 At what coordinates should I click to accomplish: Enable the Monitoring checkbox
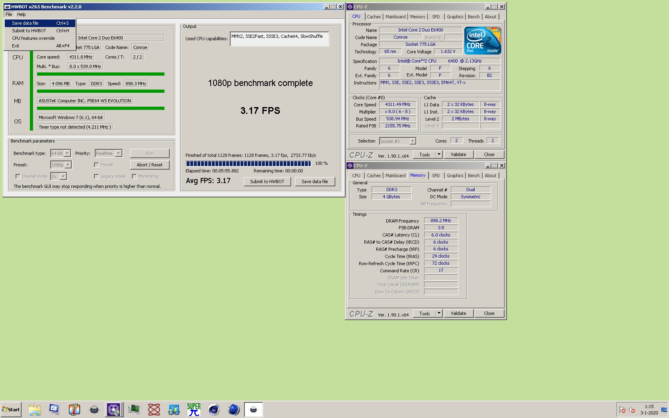tap(134, 176)
